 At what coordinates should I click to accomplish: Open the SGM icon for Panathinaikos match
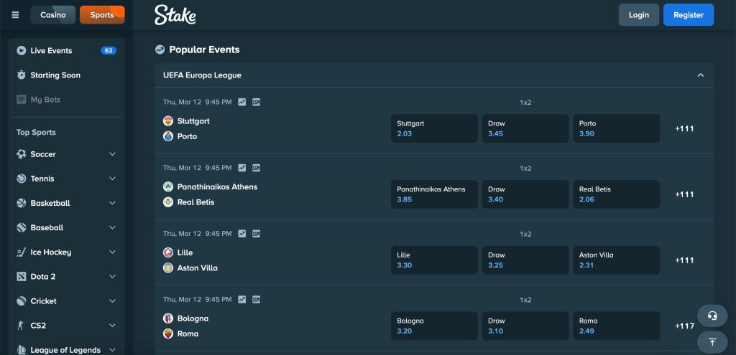257,168
